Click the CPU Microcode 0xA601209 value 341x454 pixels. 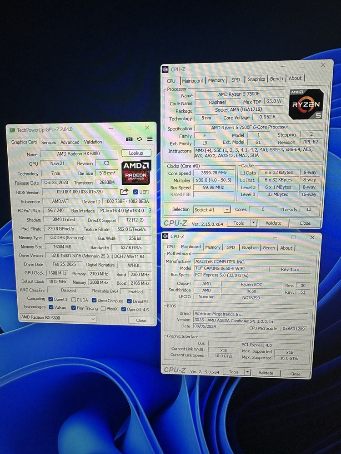[294, 329]
